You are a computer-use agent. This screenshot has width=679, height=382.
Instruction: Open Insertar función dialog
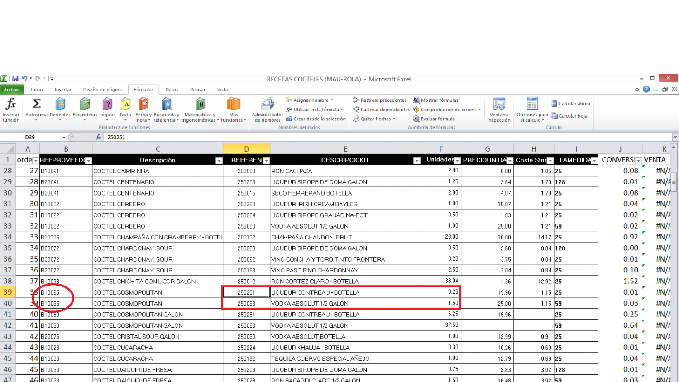coord(11,110)
